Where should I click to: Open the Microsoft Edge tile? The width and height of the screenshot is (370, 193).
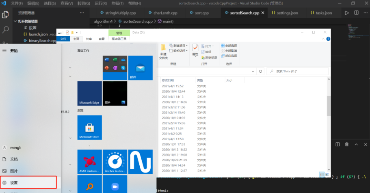tap(90, 93)
